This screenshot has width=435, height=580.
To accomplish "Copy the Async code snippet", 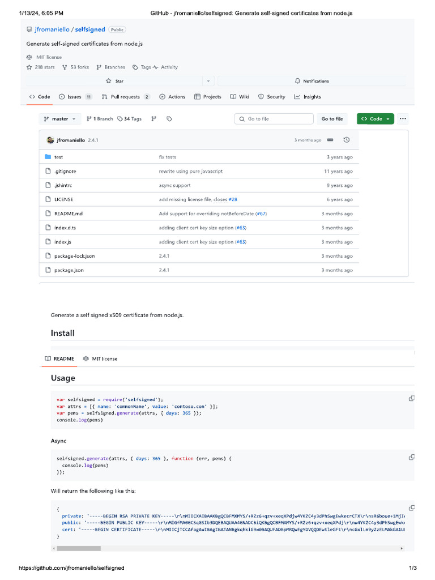I will tap(412, 457).
